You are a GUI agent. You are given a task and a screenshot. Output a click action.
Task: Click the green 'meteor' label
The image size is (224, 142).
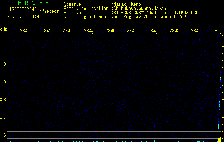point(52,11)
